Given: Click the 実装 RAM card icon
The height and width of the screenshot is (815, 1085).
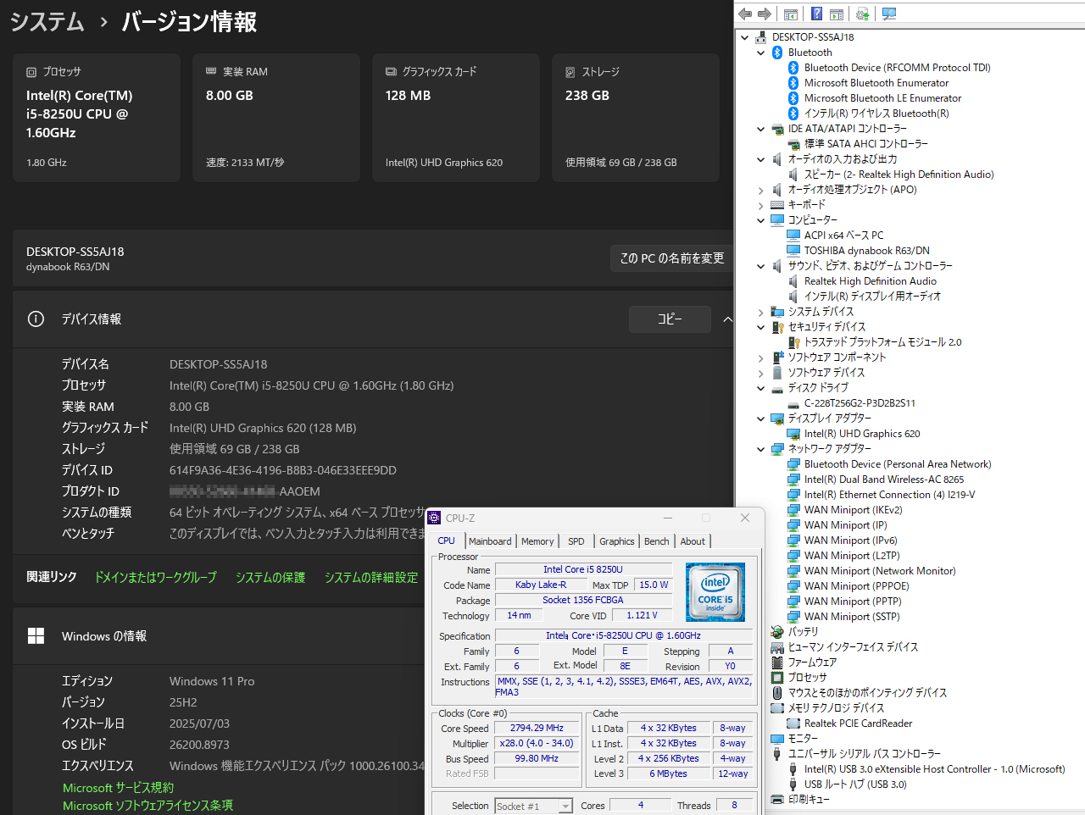Looking at the screenshot, I should point(211,72).
